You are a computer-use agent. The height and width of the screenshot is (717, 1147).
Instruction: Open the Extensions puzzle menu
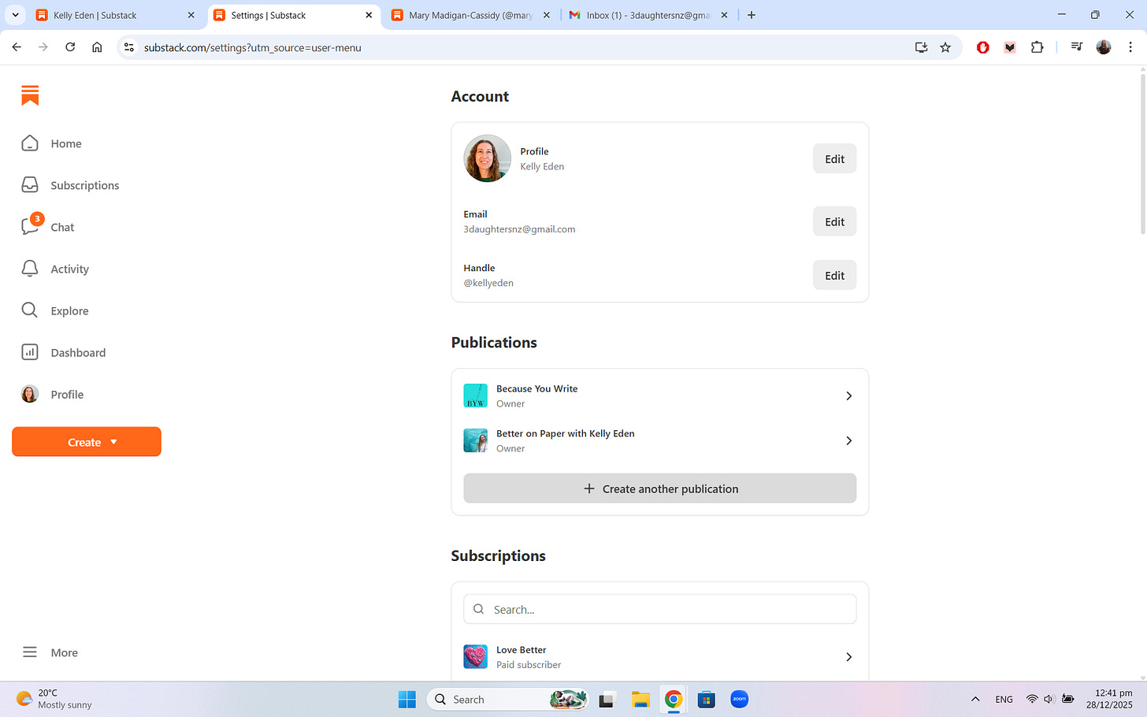pos(1037,47)
